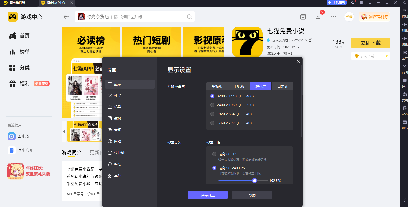408x207 pixels.
Task: Copy the player group number 772562172
Action: point(311,40)
